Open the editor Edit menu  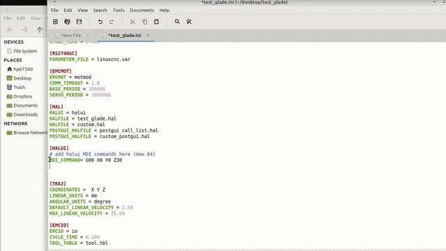coord(68,10)
